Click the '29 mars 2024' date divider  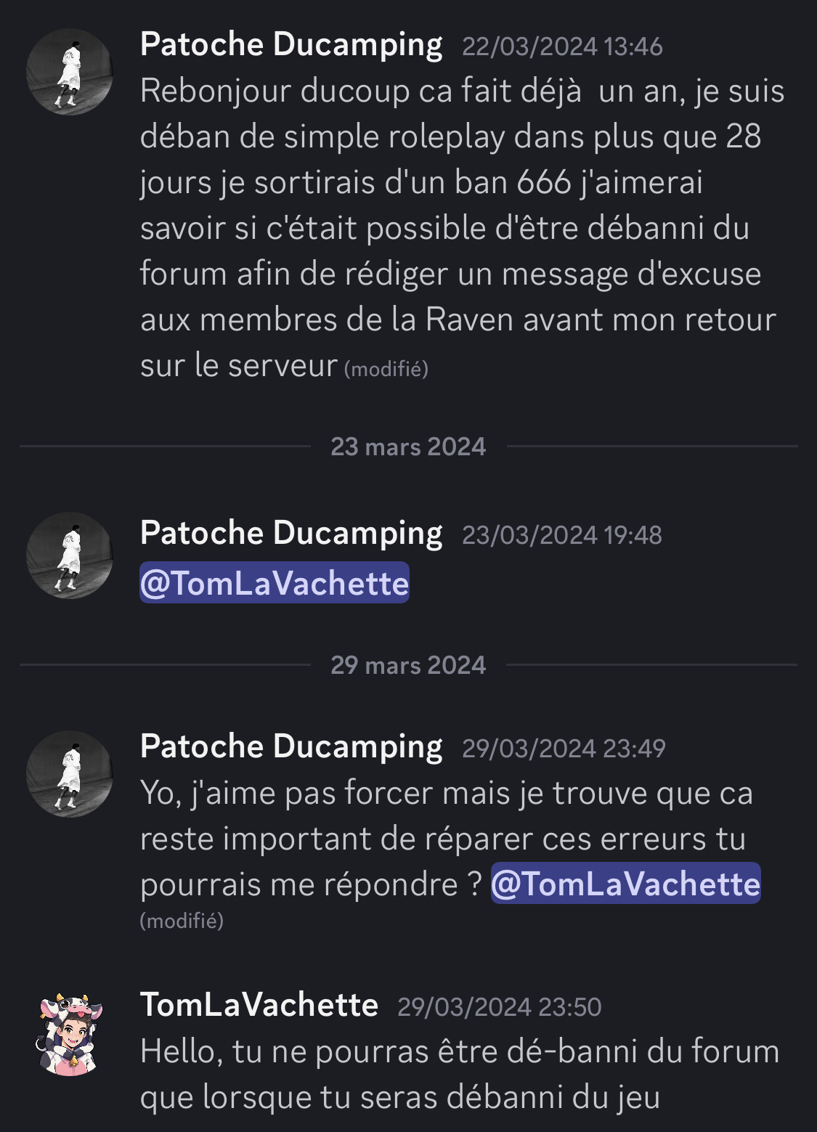coord(408,665)
